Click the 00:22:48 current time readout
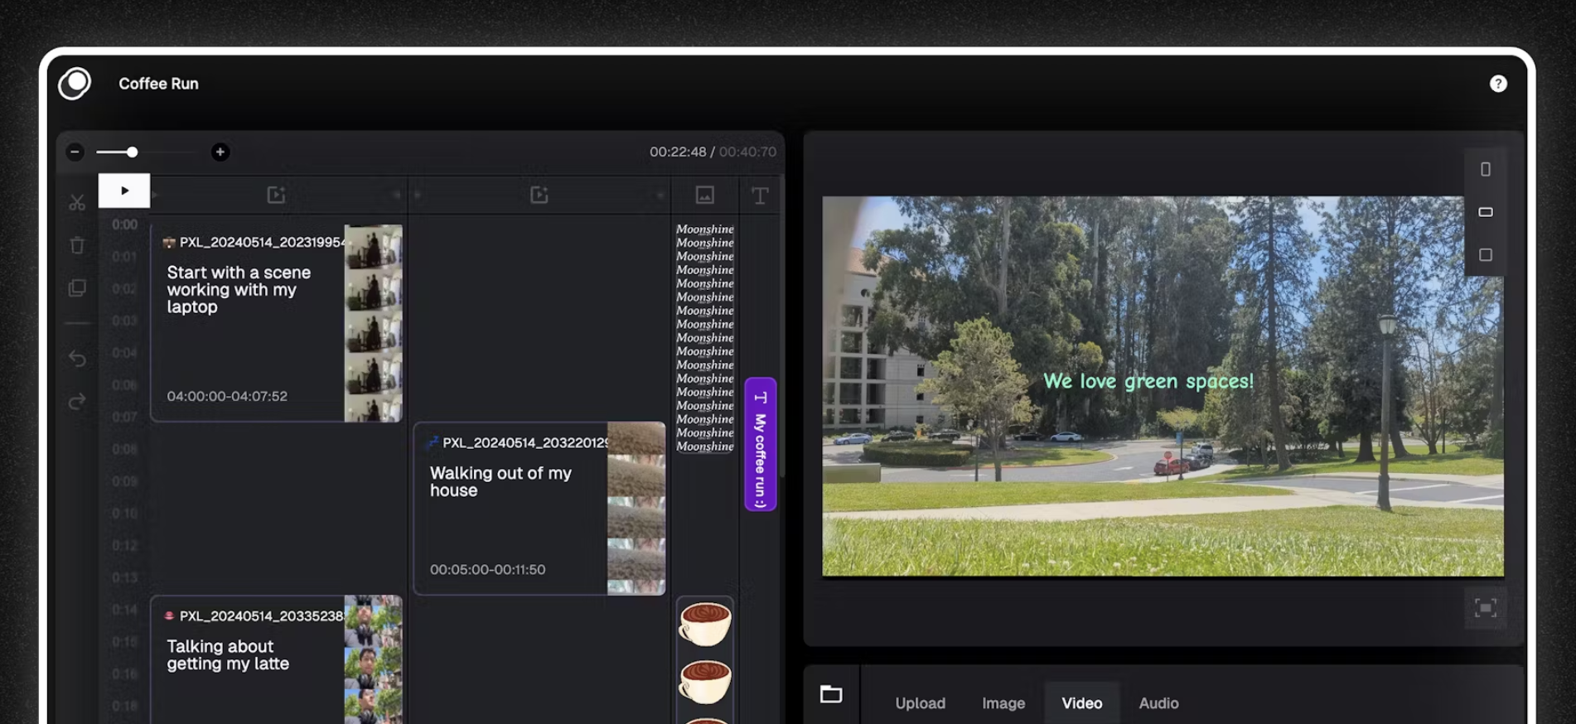The image size is (1576, 724). (678, 152)
